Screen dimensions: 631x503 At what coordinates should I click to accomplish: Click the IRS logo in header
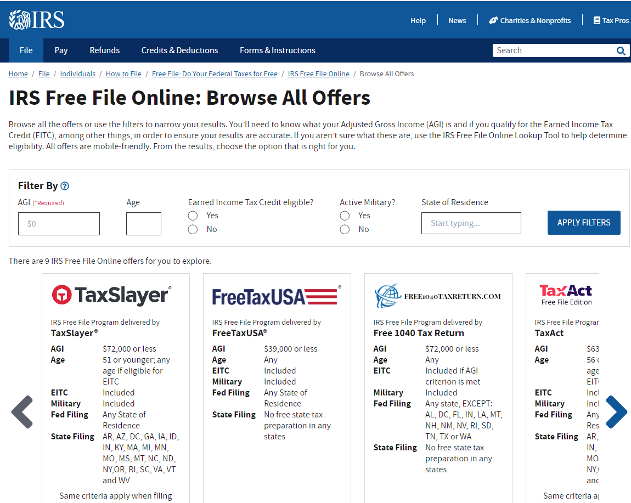click(37, 20)
